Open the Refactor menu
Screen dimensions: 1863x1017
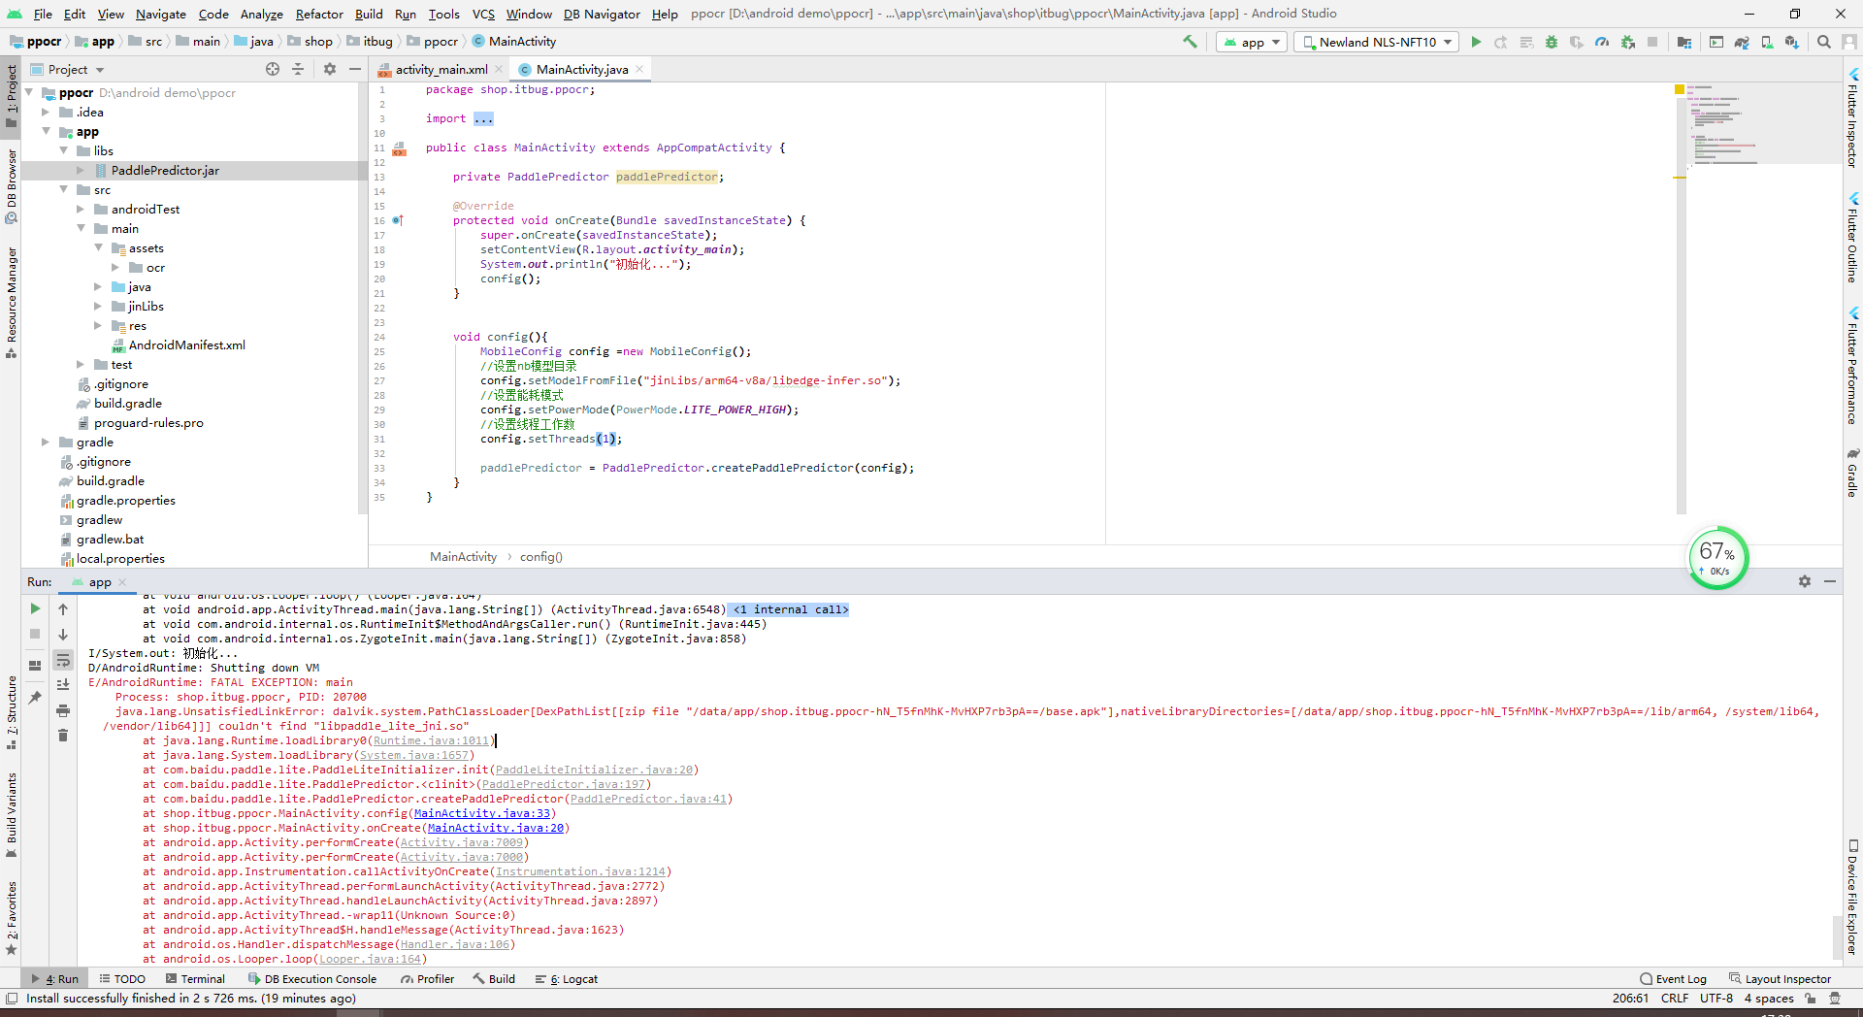[319, 14]
